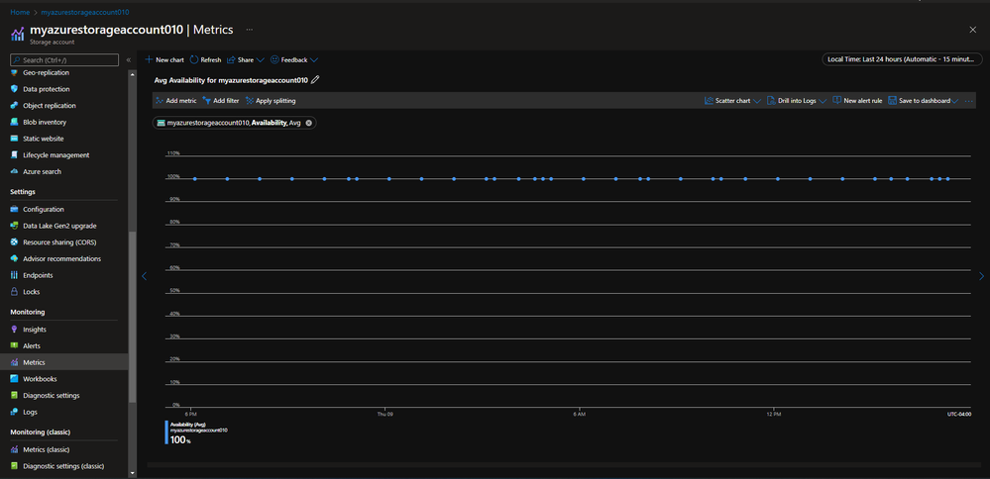Close the Metrics blade
Viewport: 990px width, 479px height.
(x=972, y=30)
